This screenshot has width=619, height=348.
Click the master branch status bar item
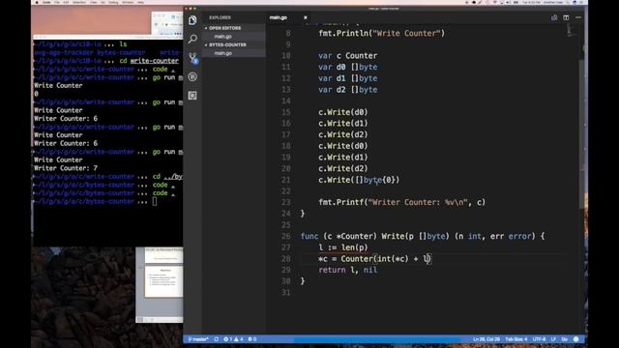198,339
